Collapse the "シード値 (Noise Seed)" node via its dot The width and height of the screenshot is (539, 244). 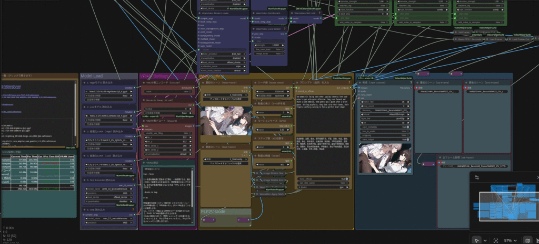(x=255, y=83)
